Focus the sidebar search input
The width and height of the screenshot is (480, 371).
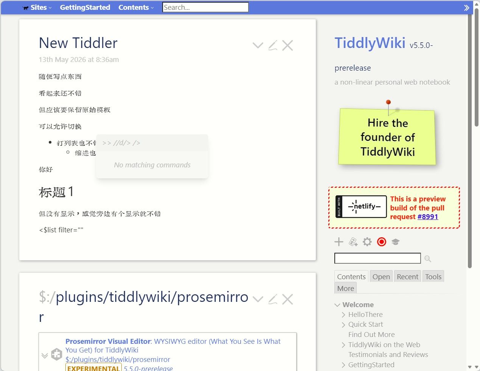click(377, 258)
